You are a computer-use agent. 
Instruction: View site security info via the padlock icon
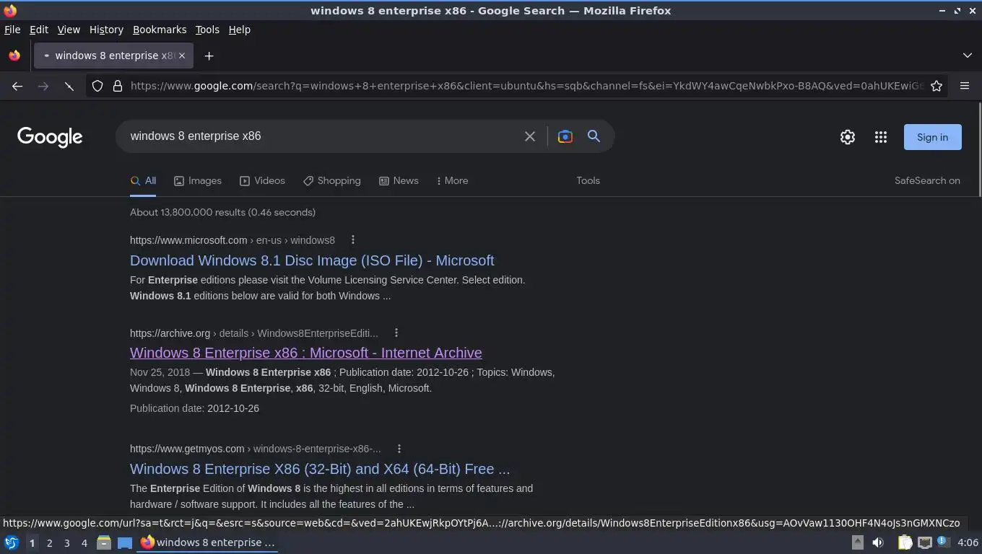pyautogui.click(x=118, y=86)
